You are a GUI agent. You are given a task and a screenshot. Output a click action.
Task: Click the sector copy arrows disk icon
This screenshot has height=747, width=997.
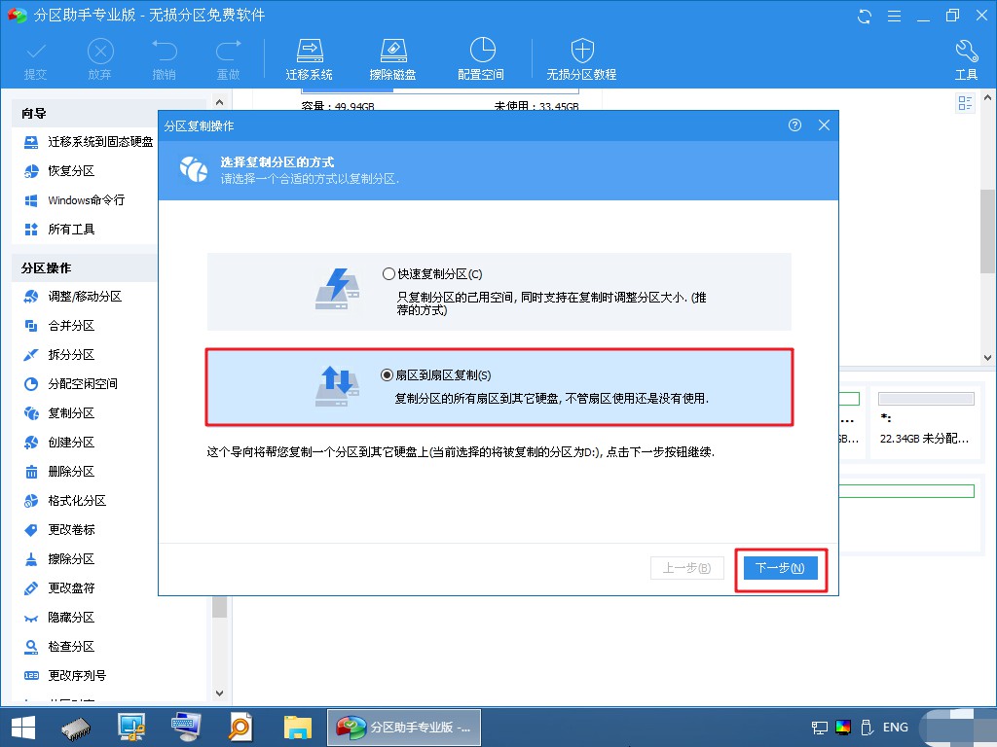(338, 386)
